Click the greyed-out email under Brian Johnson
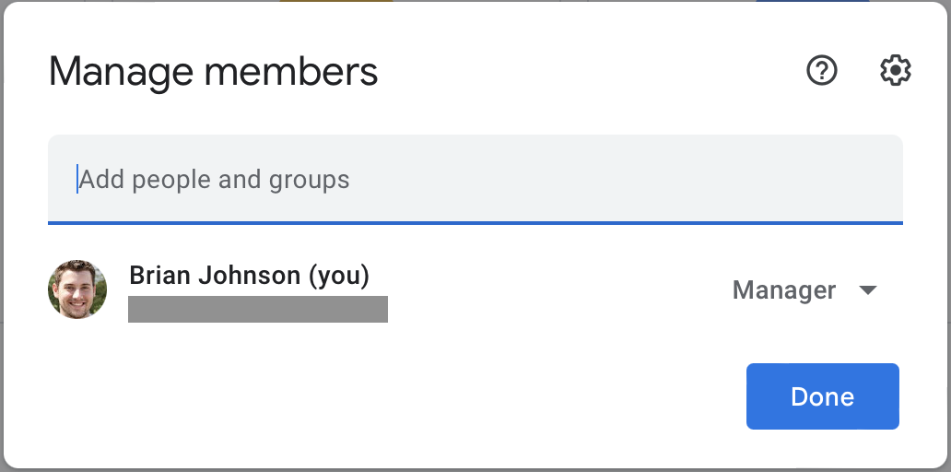Viewport: 951px width, 472px height. click(258, 310)
